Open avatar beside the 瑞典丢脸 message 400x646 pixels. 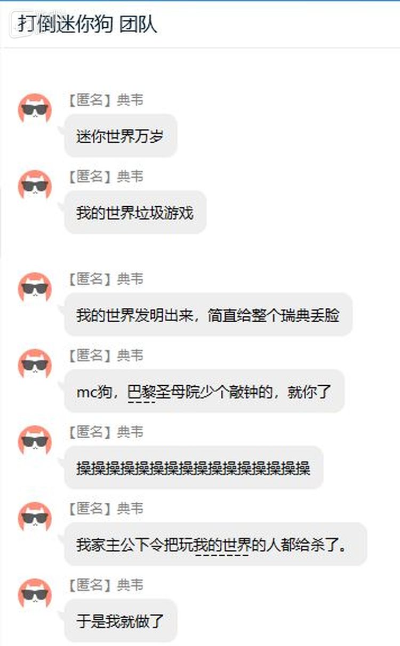[x=35, y=289]
